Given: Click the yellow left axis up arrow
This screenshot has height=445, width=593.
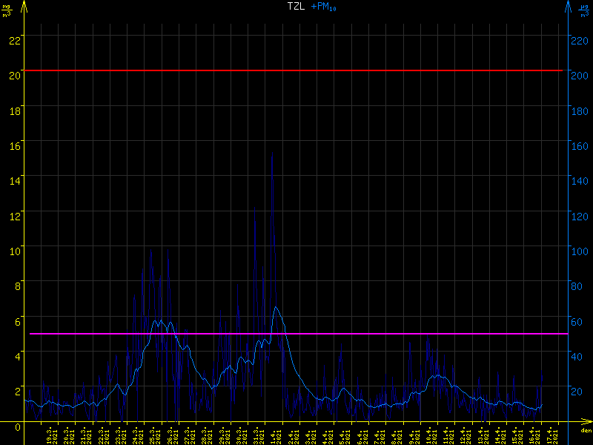Looking at the screenshot, I should tap(25, 7).
